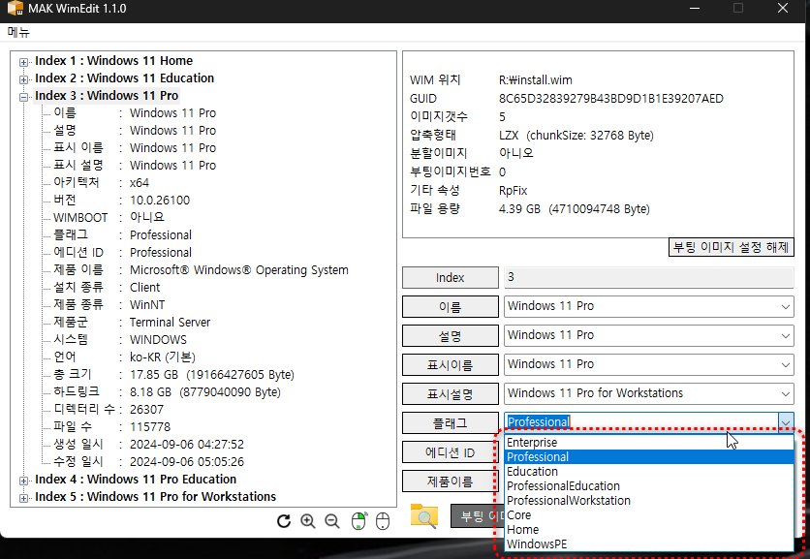This screenshot has height=559, width=810.
Task: Open the 표시이름 combo box dropdown arrow
Action: [785, 364]
